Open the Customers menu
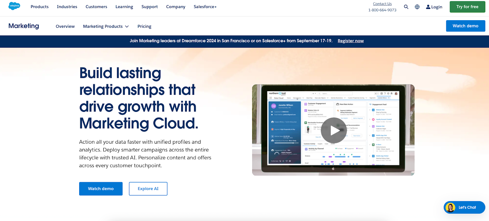Screen dimensions: 489x221 tap(96, 7)
